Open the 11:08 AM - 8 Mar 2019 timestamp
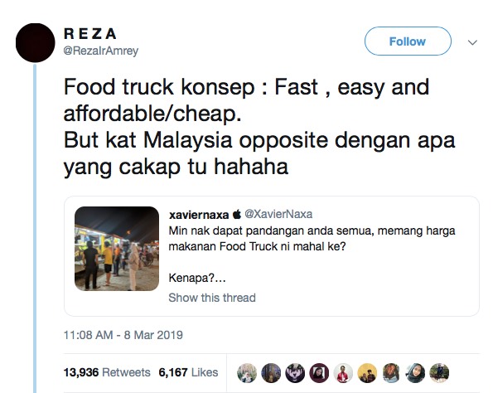The width and height of the screenshot is (493, 393). click(123, 335)
